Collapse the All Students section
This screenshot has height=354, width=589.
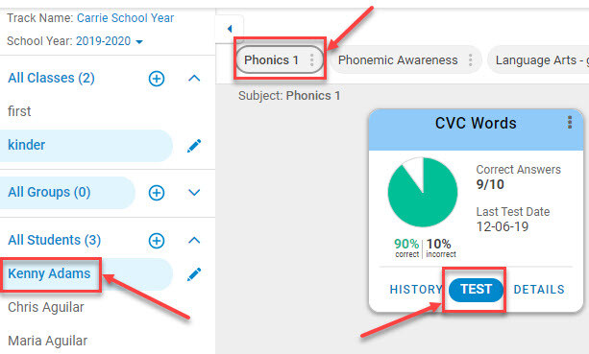[x=194, y=240]
